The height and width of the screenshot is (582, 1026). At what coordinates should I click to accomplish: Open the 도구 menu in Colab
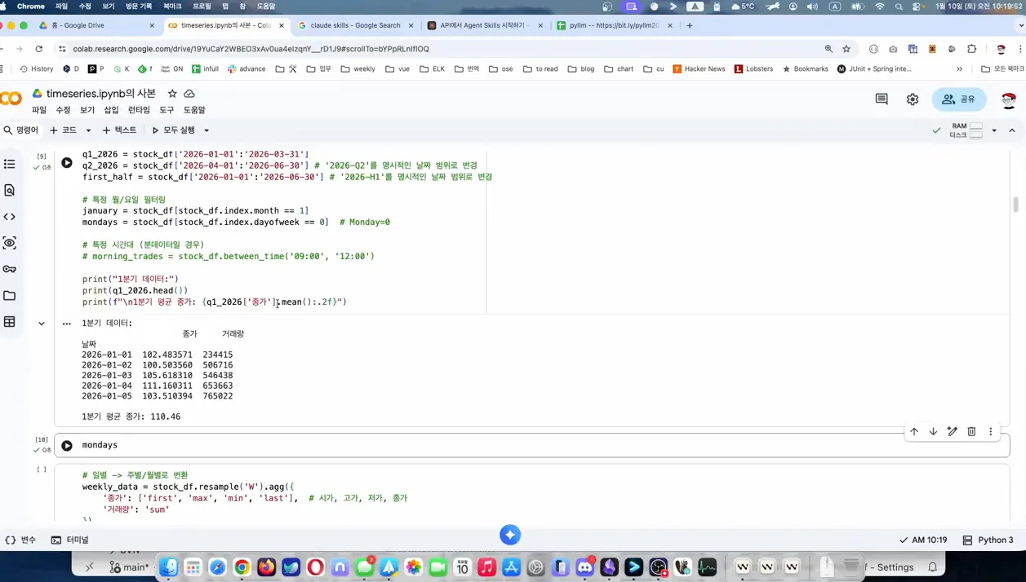(x=167, y=110)
